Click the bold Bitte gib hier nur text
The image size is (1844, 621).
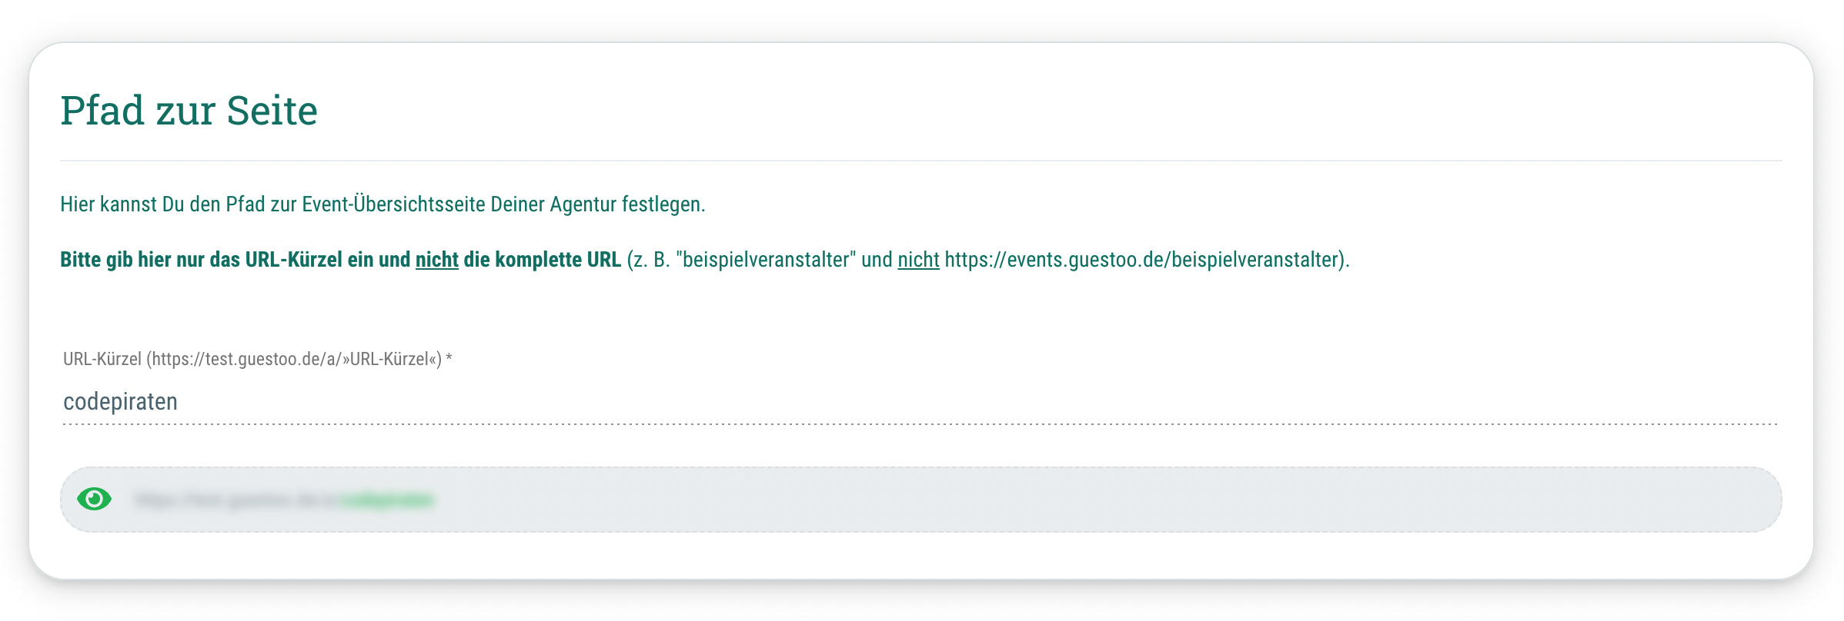235,260
